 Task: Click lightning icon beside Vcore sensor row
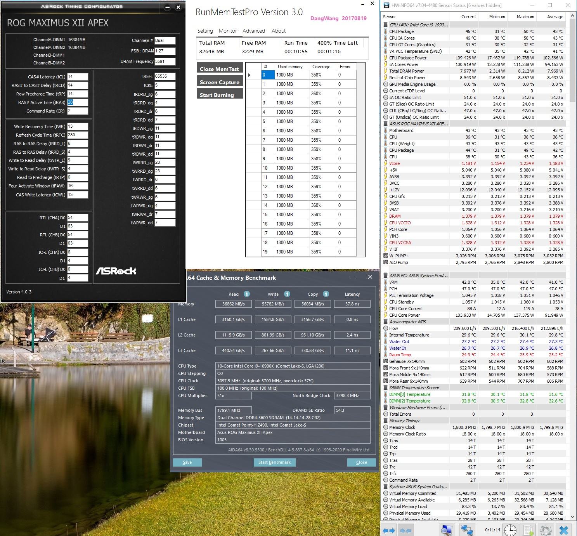pos(386,163)
